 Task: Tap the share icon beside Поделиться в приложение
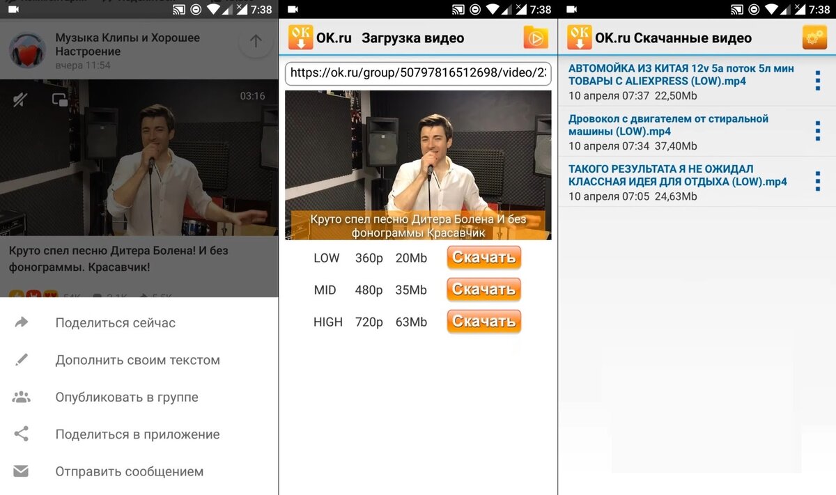22,434
